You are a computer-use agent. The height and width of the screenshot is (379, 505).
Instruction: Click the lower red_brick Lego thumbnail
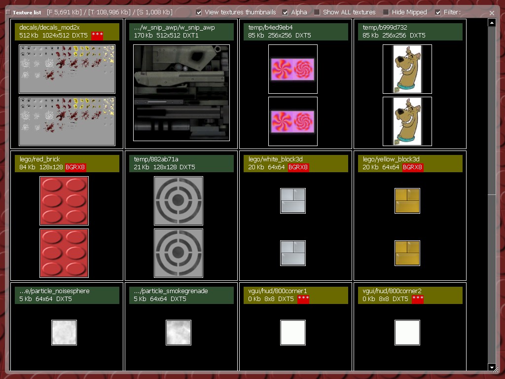64,253
